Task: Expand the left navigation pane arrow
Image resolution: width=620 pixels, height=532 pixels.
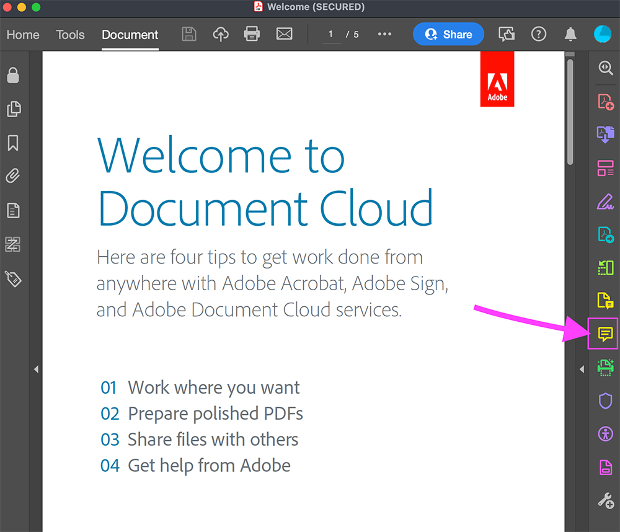Action: pyautogui.click(x=36, y=369)
